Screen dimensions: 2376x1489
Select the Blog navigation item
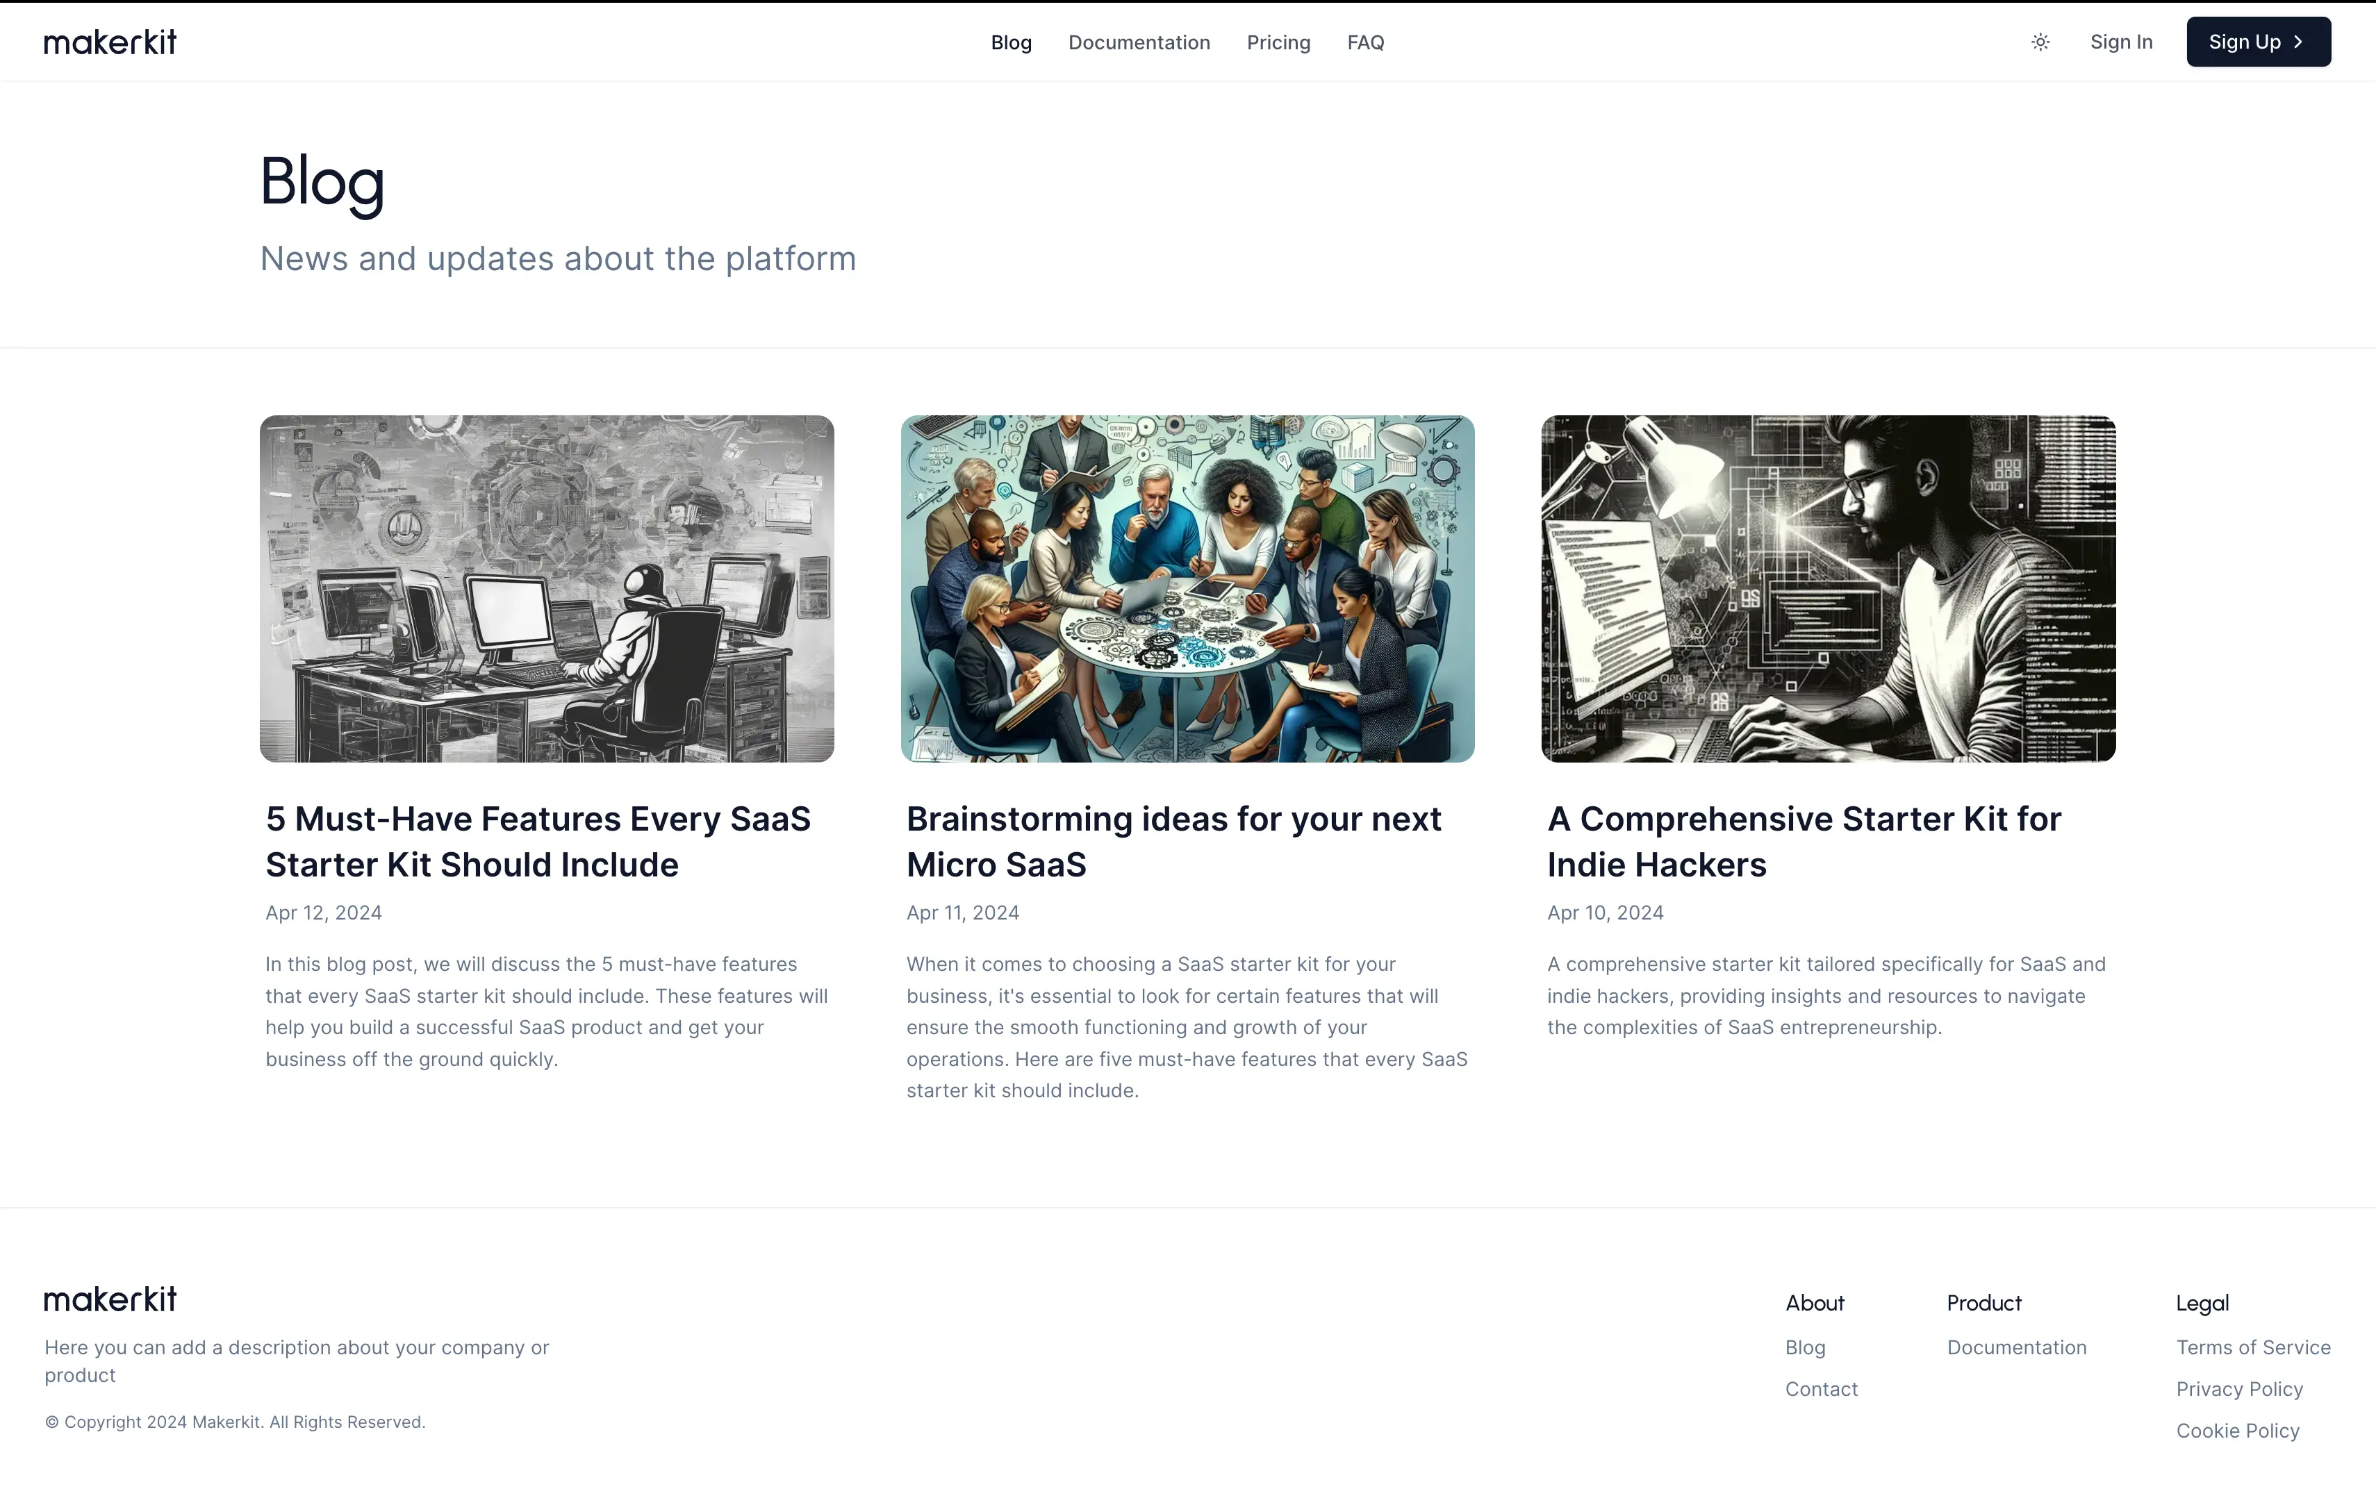pyautogui.click(x=1011, y=42)
